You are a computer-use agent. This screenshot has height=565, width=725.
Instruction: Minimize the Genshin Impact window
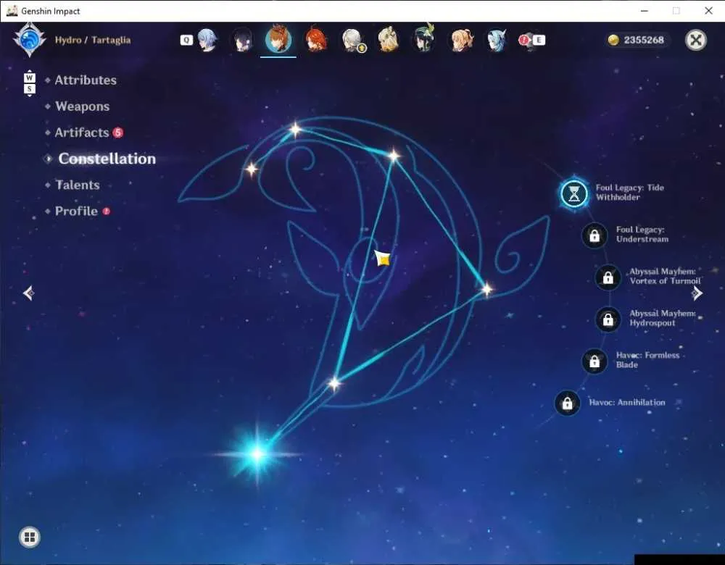(645, 11)
